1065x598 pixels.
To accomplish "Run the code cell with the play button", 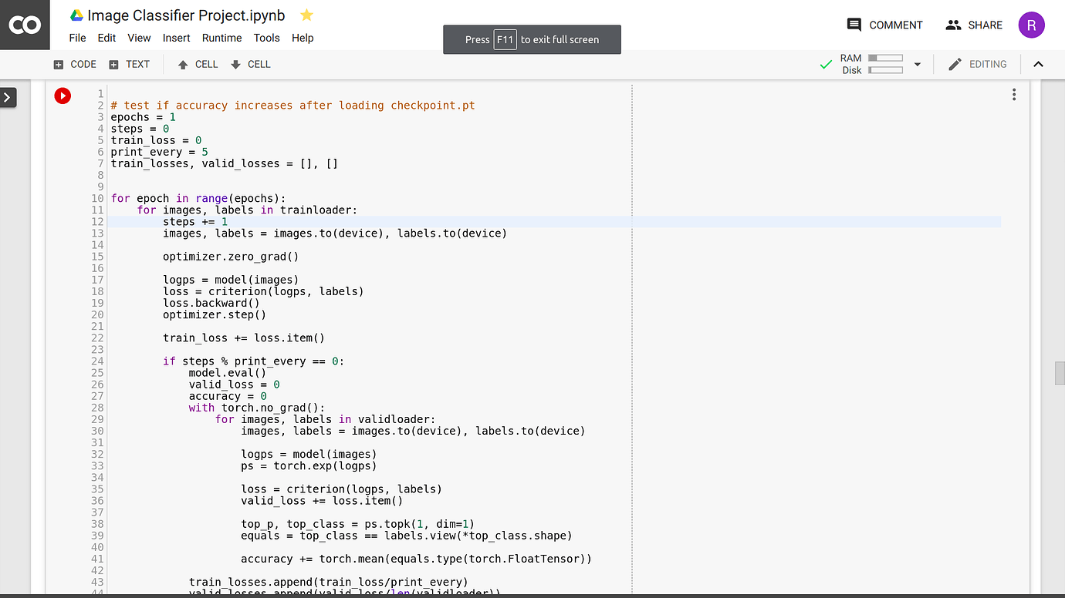I will pos(63,96).
